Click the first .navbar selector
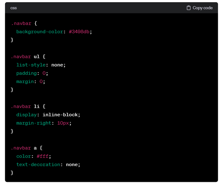The width and height of the screenshot is (223, 183). (21, 23)
